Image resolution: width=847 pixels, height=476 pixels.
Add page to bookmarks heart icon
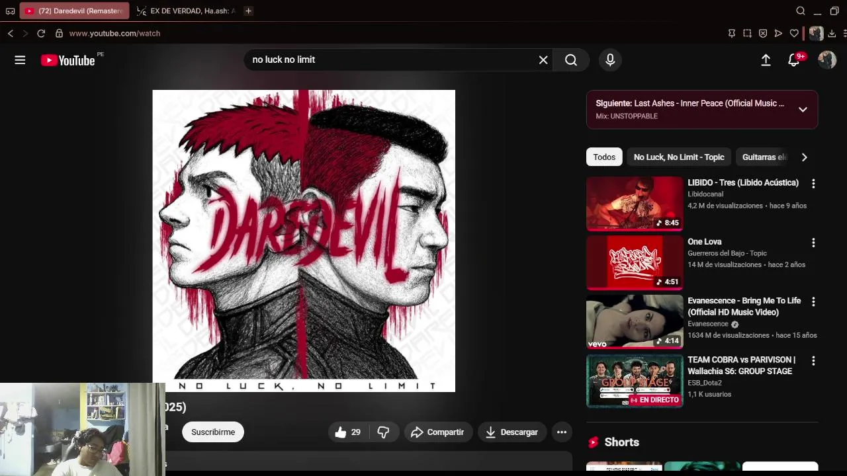point(794,33)
